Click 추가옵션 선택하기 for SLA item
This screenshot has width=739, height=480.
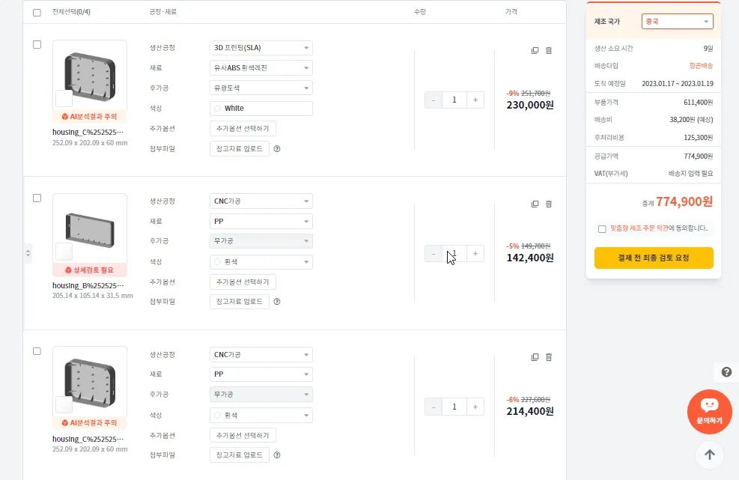[x=243, y=128]
